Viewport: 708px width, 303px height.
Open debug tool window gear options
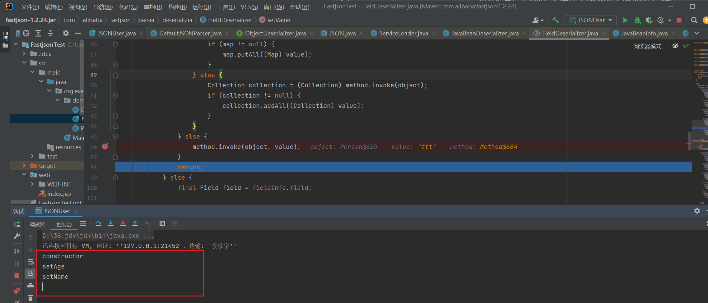(697, 211)
